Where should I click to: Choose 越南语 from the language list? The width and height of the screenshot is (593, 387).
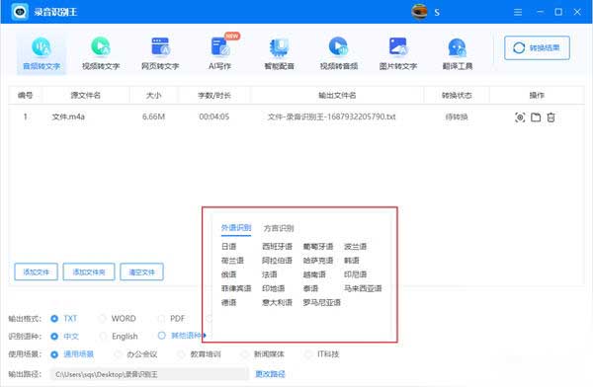(314, 274)
